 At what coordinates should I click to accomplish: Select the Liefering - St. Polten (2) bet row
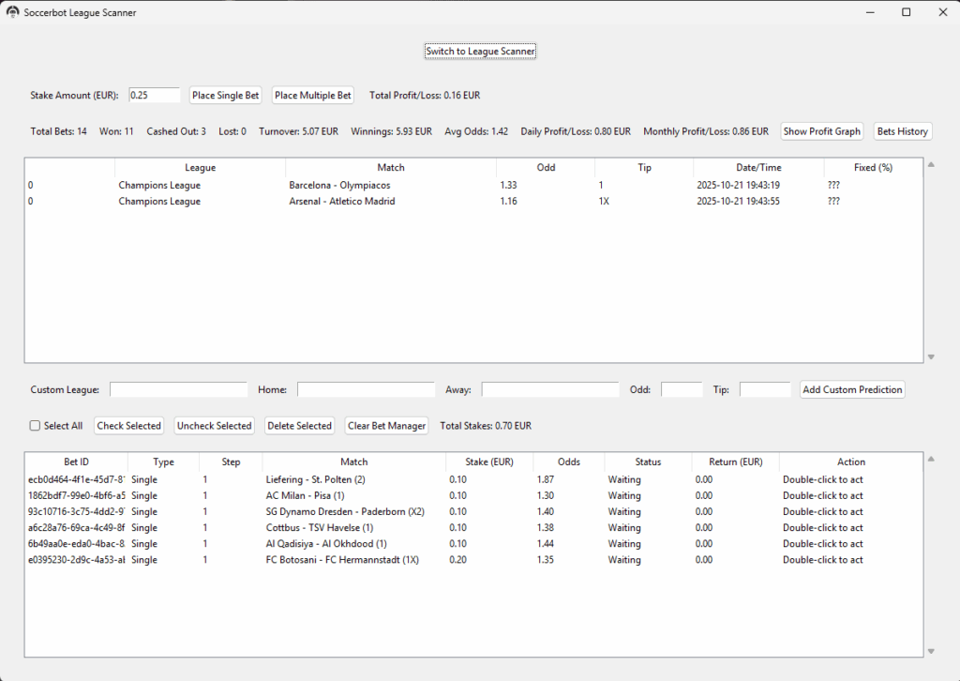pos(473,479)
